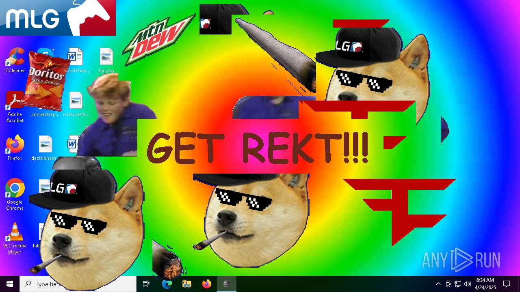The height and width of the screenshot is (292, 520).
Task: Select the westfeder Word document icon
Action: click(x=76, y=56)
